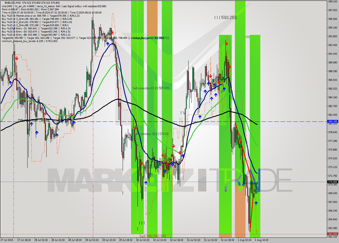Select the '1 Aug 10:30' time label

[261, 240]
